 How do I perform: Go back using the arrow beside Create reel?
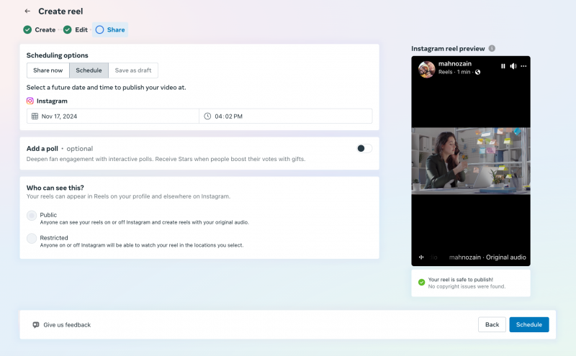[27, 11]
